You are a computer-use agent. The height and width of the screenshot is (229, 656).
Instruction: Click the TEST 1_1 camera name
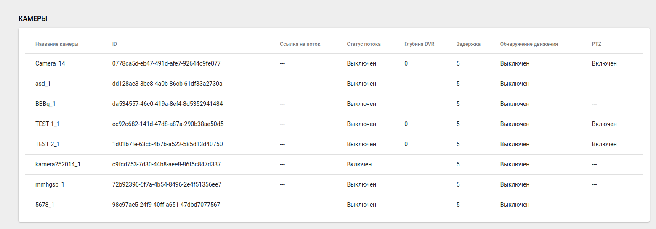click(x=47, y=124)
